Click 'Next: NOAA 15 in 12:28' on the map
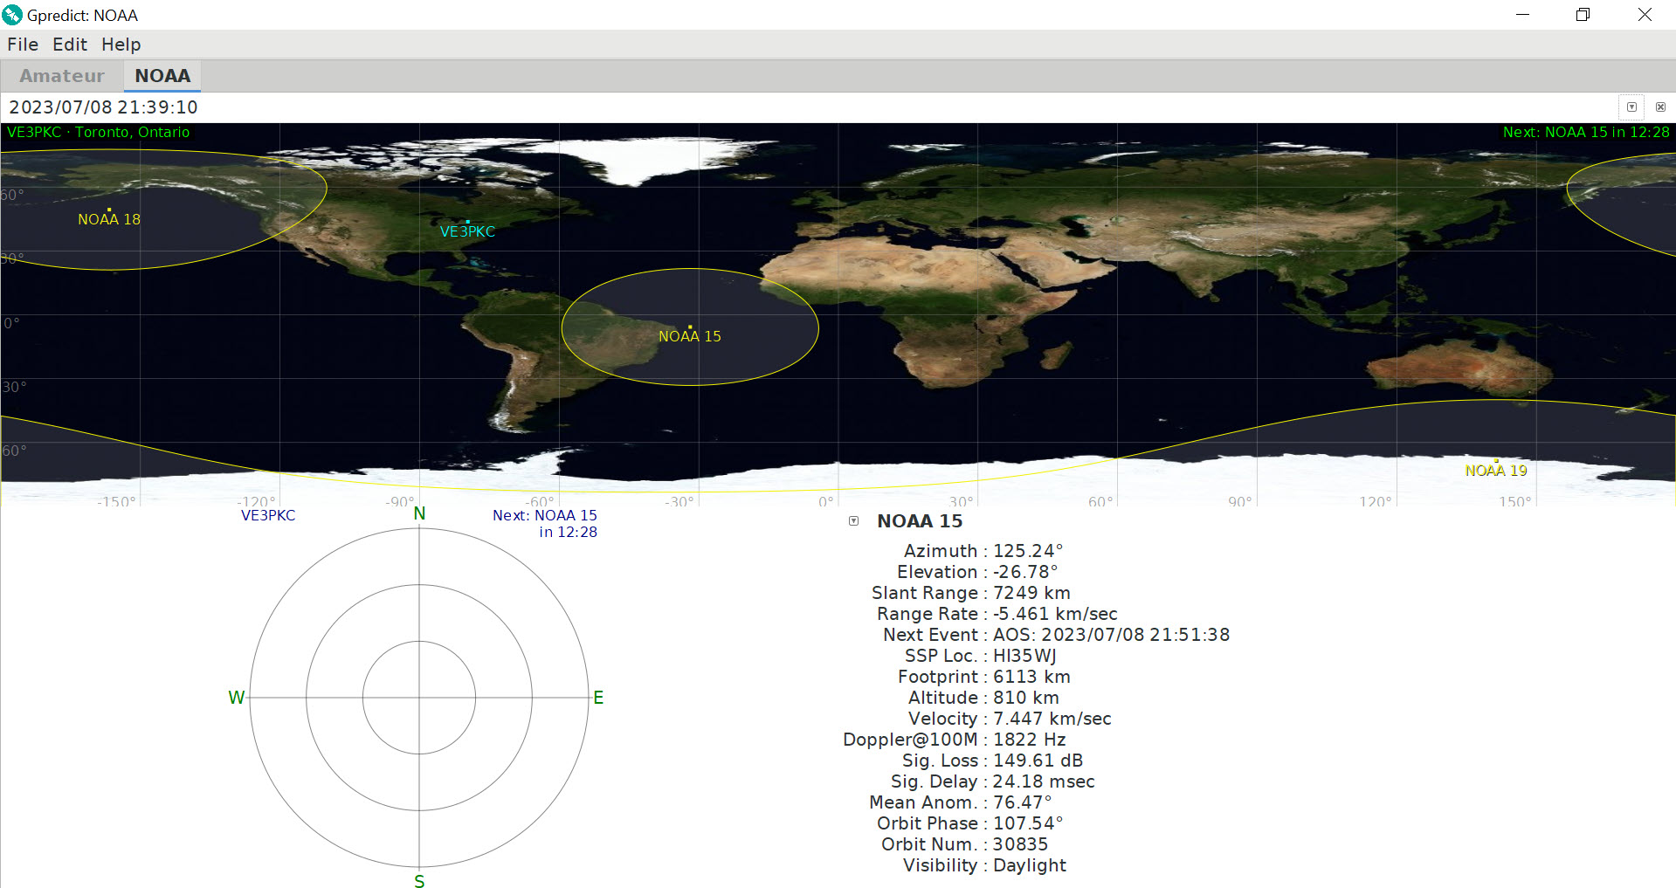 coord(1586,133)
